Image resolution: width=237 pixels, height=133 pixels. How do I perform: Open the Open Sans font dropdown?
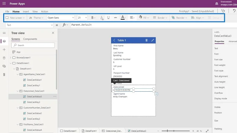pyautogui.click(x=61, y=18)
